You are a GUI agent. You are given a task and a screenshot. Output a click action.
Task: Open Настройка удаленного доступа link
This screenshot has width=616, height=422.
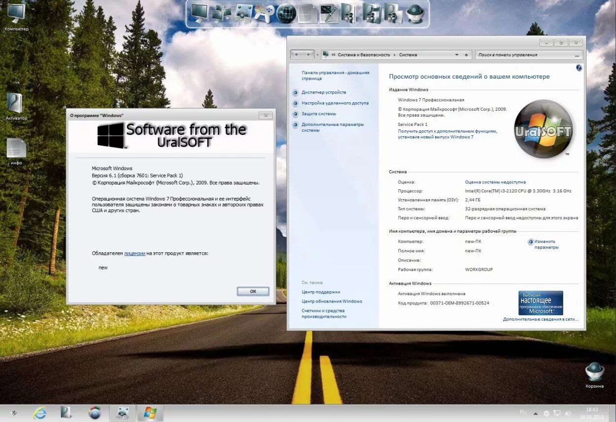point(335,103)
